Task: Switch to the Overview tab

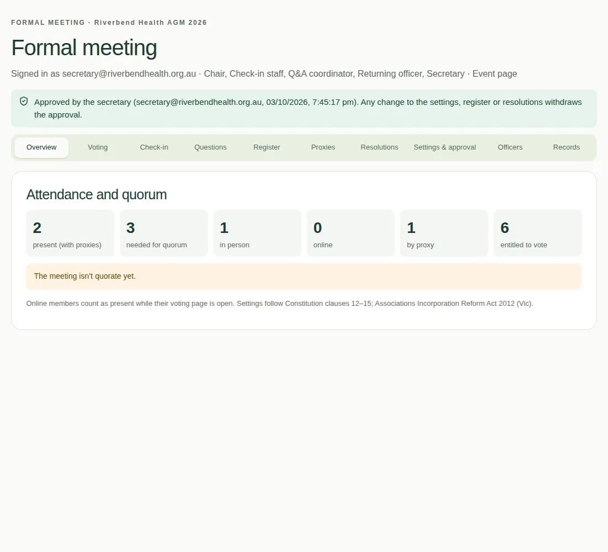Action: (x=41, y=147)
